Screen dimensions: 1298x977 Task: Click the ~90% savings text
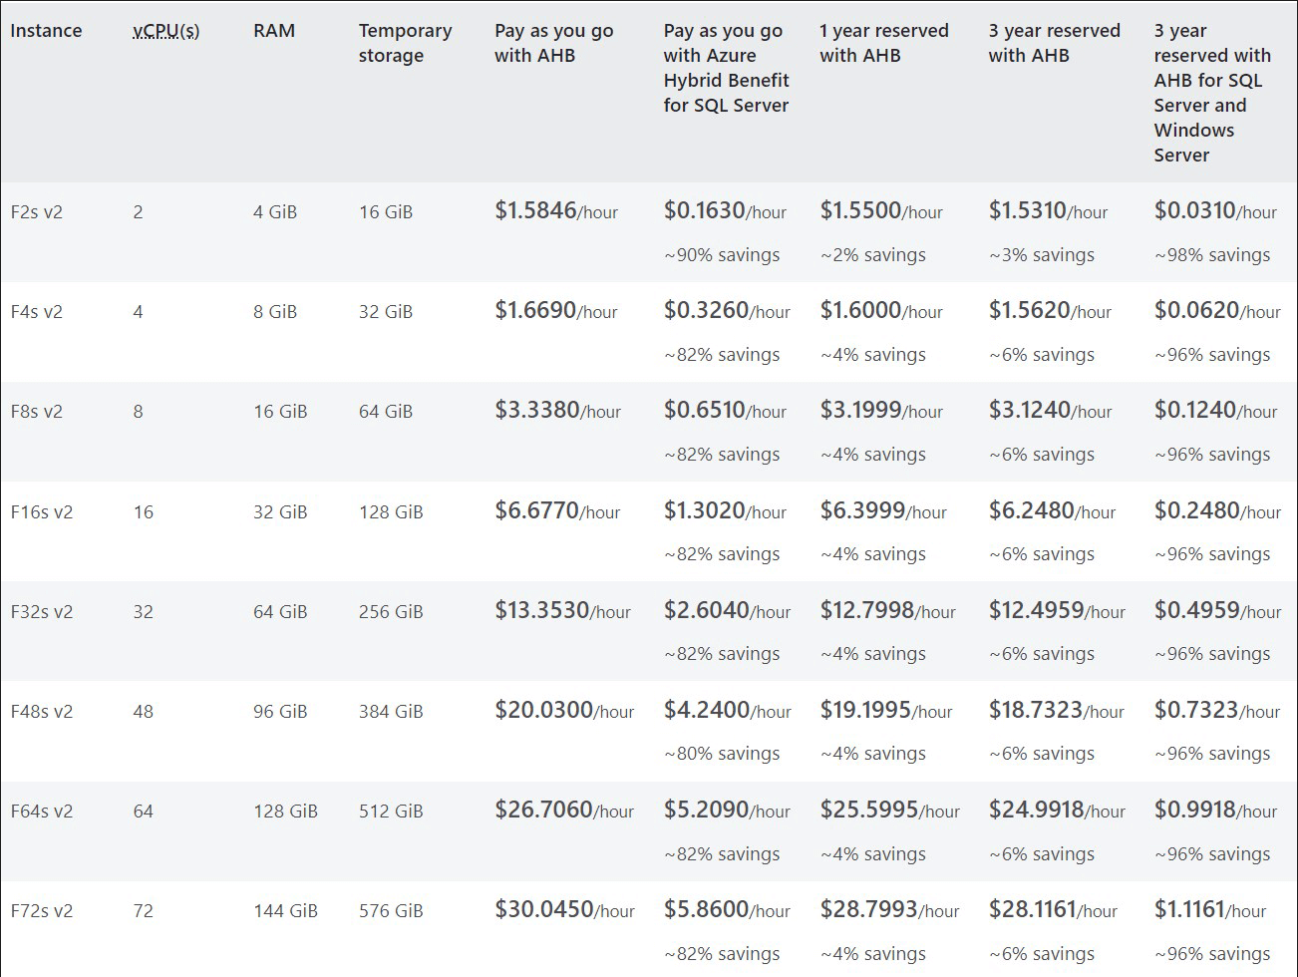(x=722, y=255)
